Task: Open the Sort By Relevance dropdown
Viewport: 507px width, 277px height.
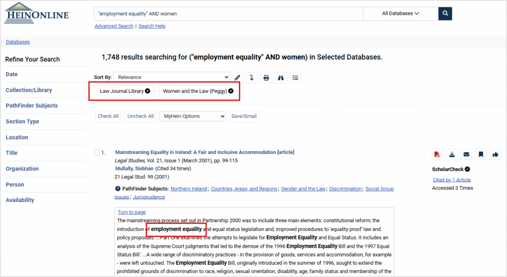Action: [172, 77]
